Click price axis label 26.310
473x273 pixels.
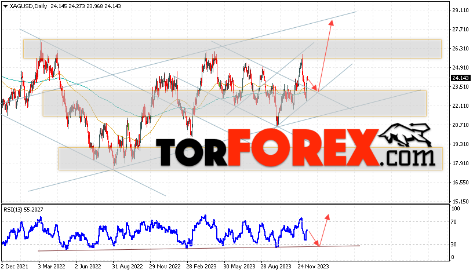tap(461, 49)
